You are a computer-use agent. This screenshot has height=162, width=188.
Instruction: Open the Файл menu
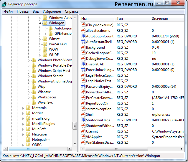click(8, 11)
